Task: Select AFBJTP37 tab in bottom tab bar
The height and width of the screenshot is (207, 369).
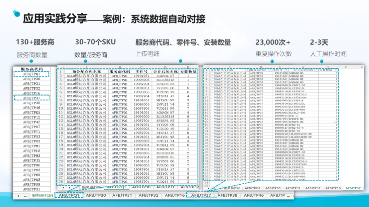Action: click(201, 195)
